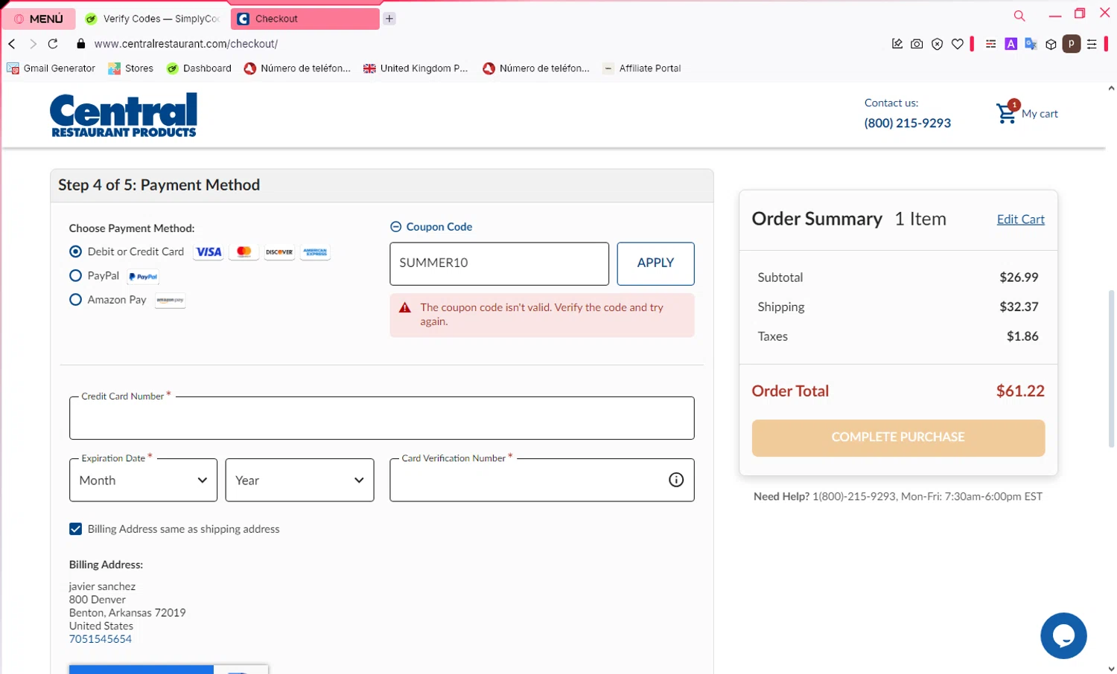Click the Shipping cost $32.37
The width and height of the screenshot is (1117, 674).
pyautogui.click(x=1019, y=306)
